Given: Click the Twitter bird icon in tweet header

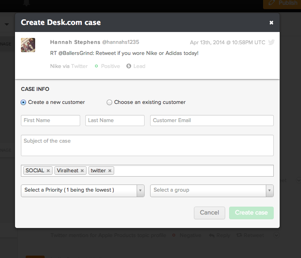Looking at the screenshot, I should [x=271, y=42].
